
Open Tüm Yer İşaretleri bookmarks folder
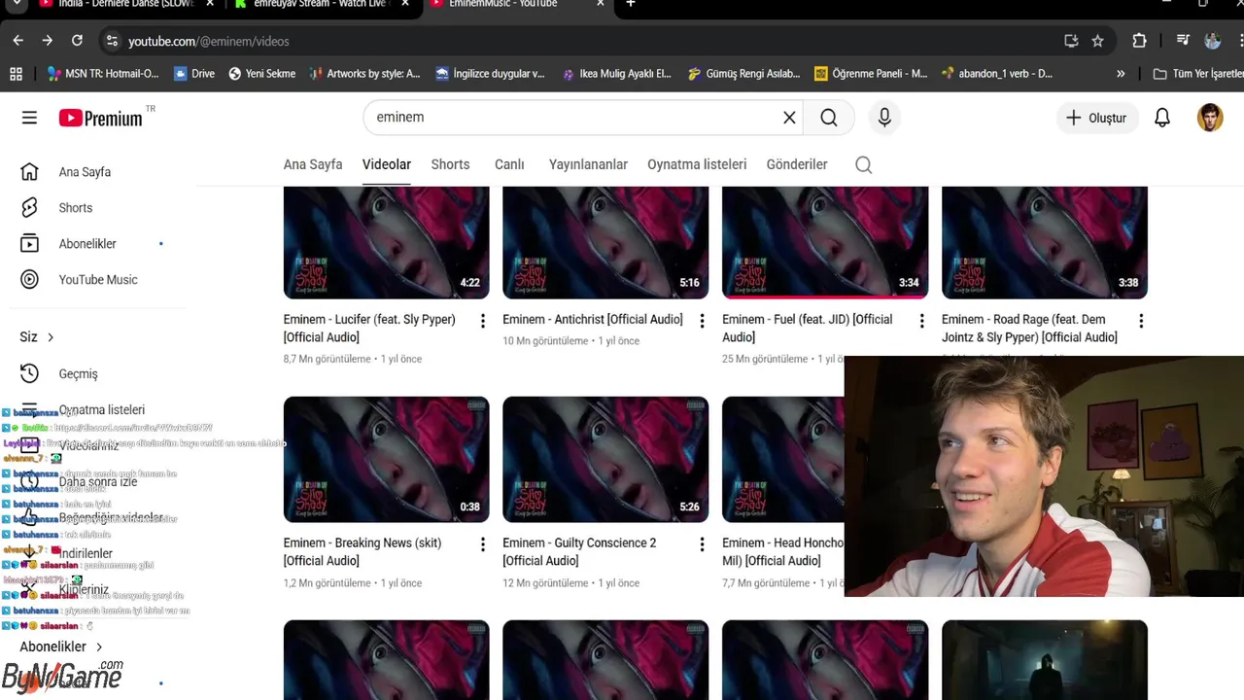pyautogui.click(x=1197, y=74)
